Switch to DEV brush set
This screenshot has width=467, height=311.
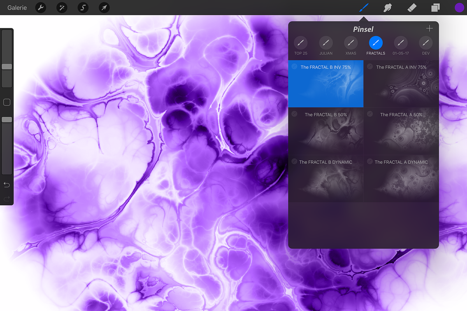click(426, 46)
